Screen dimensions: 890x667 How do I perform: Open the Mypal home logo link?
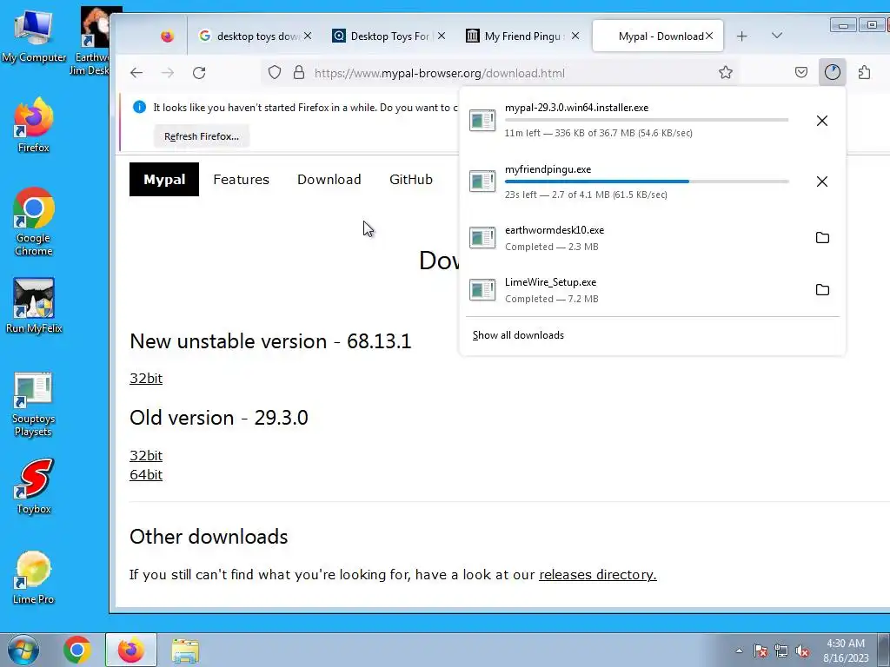pos(164,179)
